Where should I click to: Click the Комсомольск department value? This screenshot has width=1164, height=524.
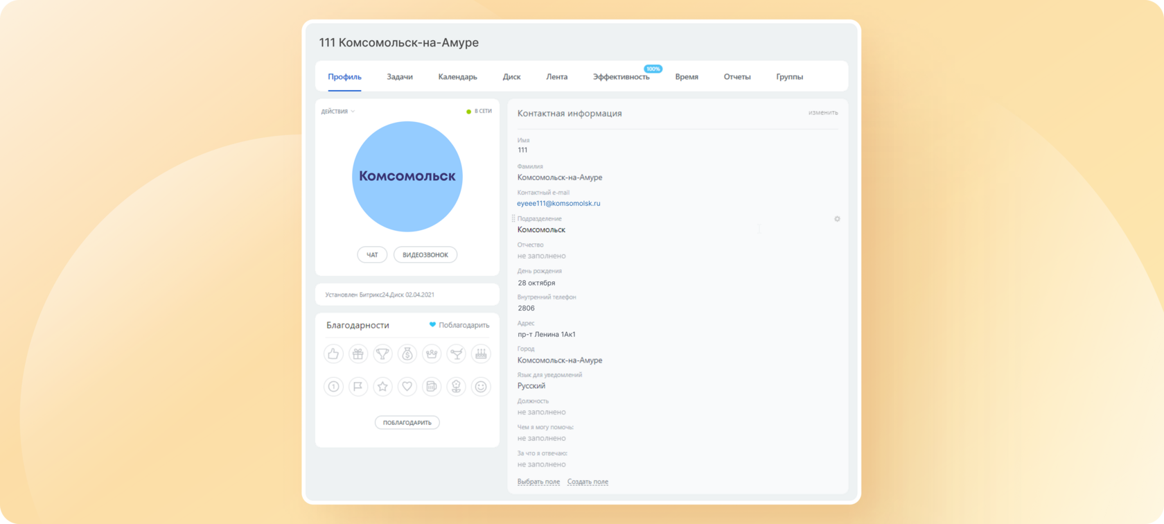[541, 230]
